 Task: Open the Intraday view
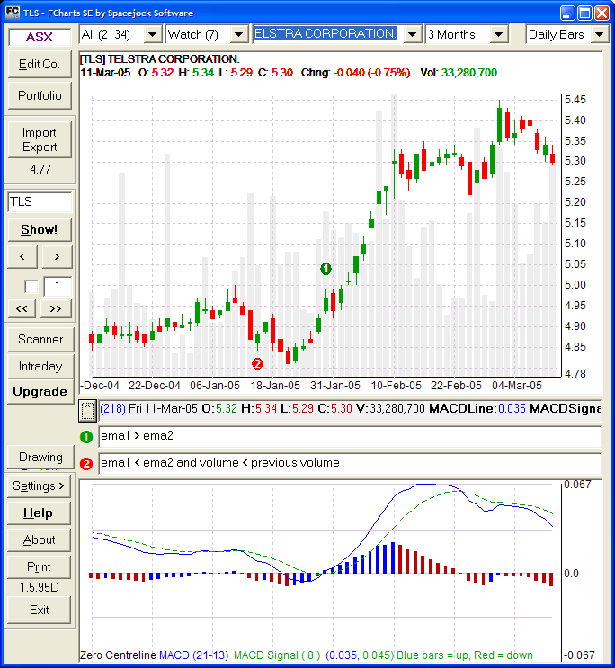pos(40,367)
